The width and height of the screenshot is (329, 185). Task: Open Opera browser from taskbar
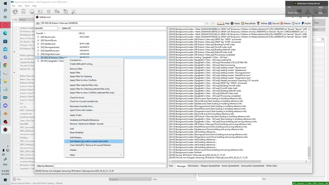click(5, 25)
